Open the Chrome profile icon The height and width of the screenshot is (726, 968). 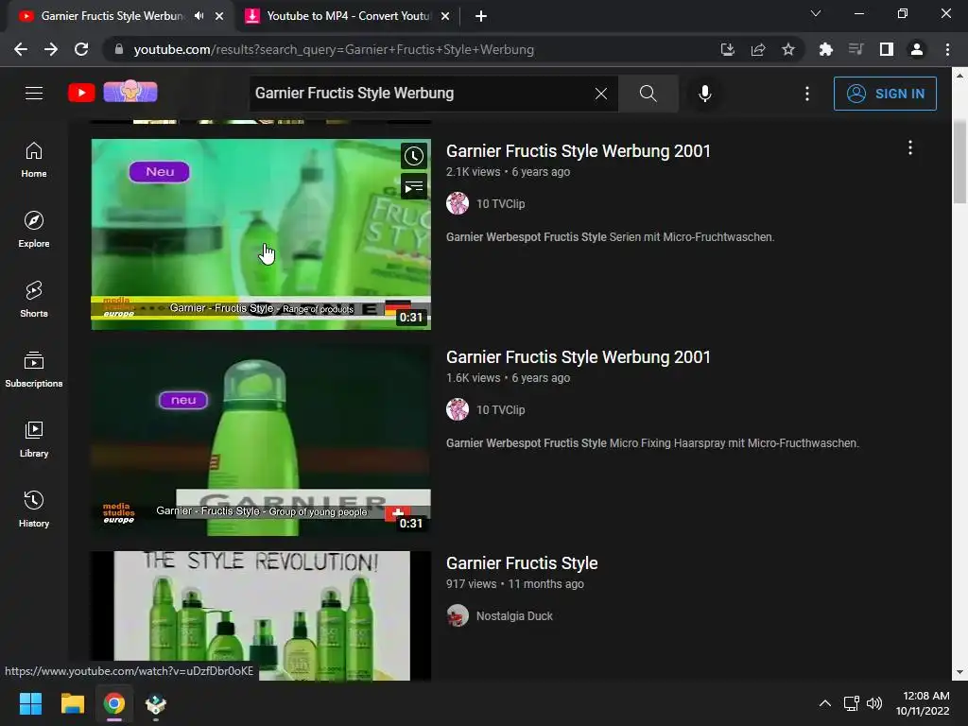point(916,49)
